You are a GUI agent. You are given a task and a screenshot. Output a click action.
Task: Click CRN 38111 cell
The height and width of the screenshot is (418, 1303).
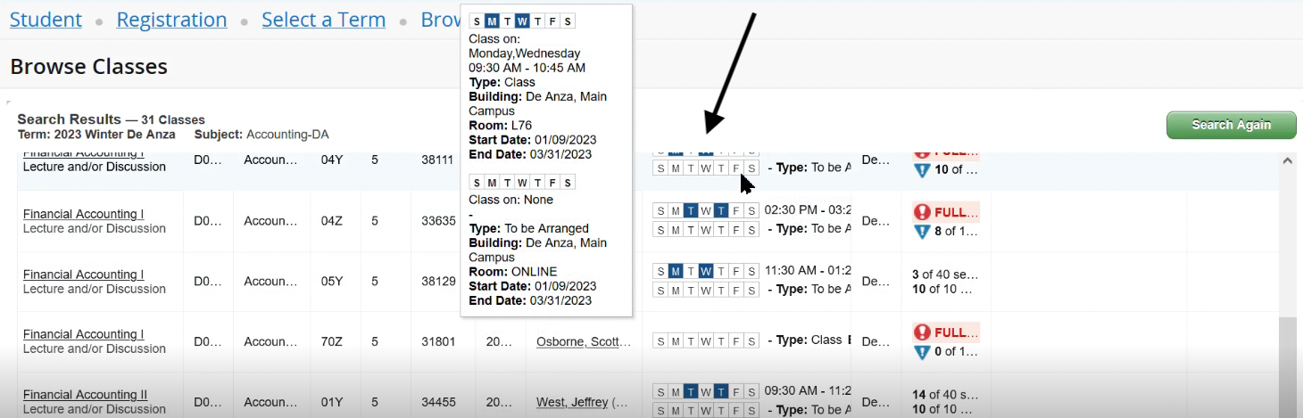(x=439, y=160)
